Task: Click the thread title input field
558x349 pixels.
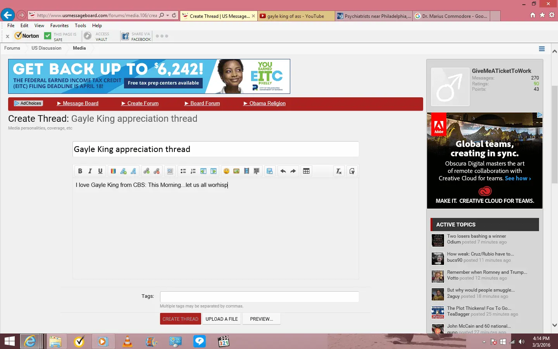Action: click(x=215, y=149)
